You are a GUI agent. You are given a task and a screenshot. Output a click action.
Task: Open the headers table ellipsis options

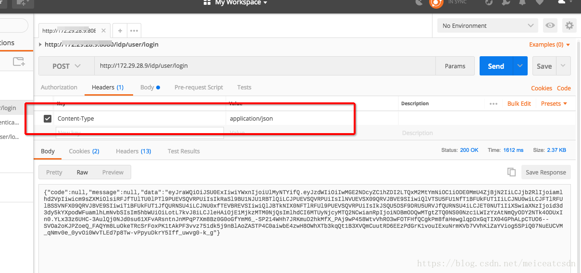[x=493, y=103]
